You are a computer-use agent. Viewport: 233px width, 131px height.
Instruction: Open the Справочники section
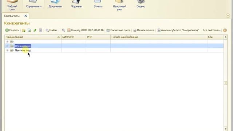[34, 4]
